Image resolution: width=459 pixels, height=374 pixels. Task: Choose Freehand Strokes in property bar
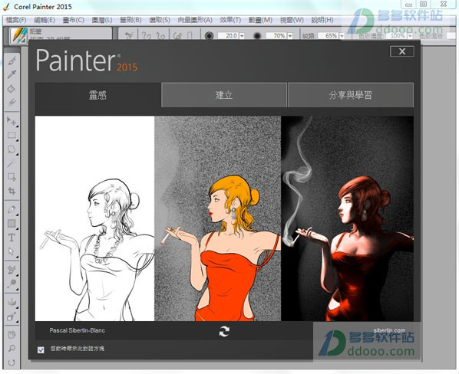tap(147, 36)
